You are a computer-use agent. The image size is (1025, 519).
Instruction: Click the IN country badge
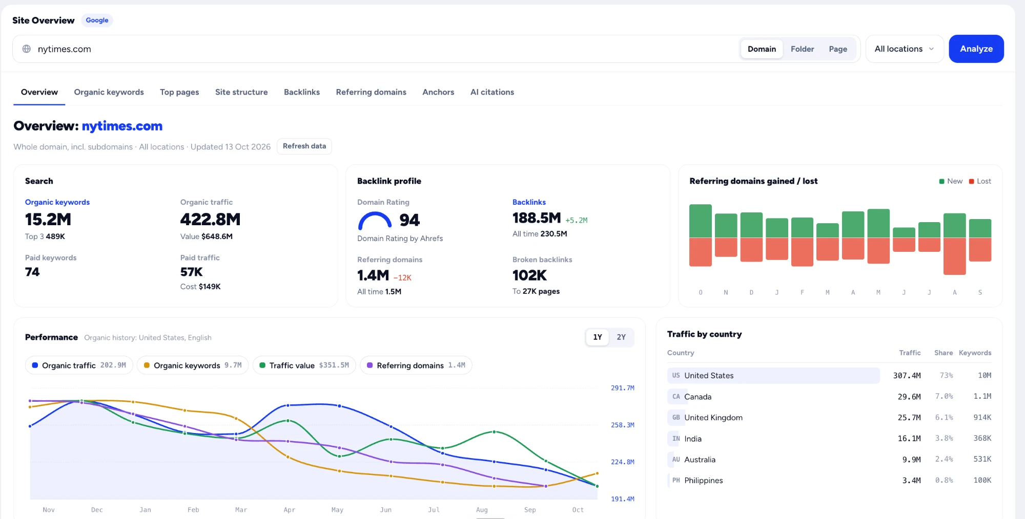click(675, 439)
